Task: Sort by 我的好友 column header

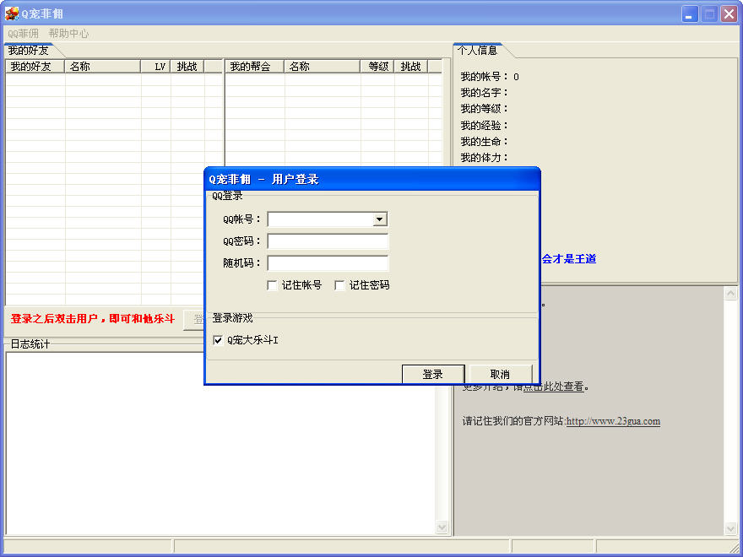Action: [x=35, y=67]
